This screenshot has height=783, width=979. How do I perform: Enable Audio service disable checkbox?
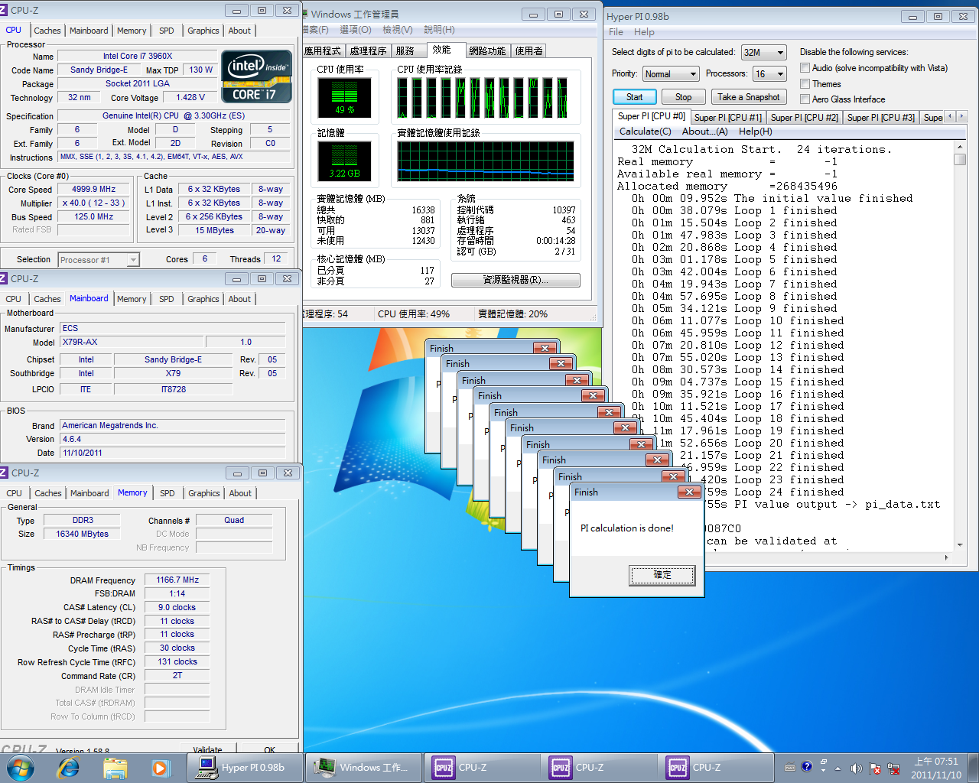coord(805,68)
